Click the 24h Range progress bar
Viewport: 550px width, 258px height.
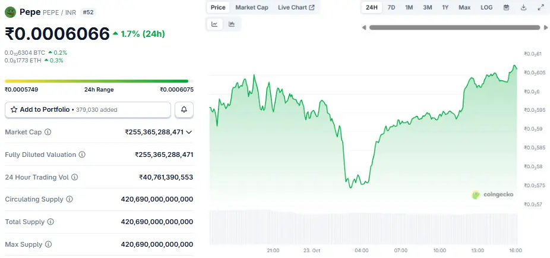(x=96, y=81)
